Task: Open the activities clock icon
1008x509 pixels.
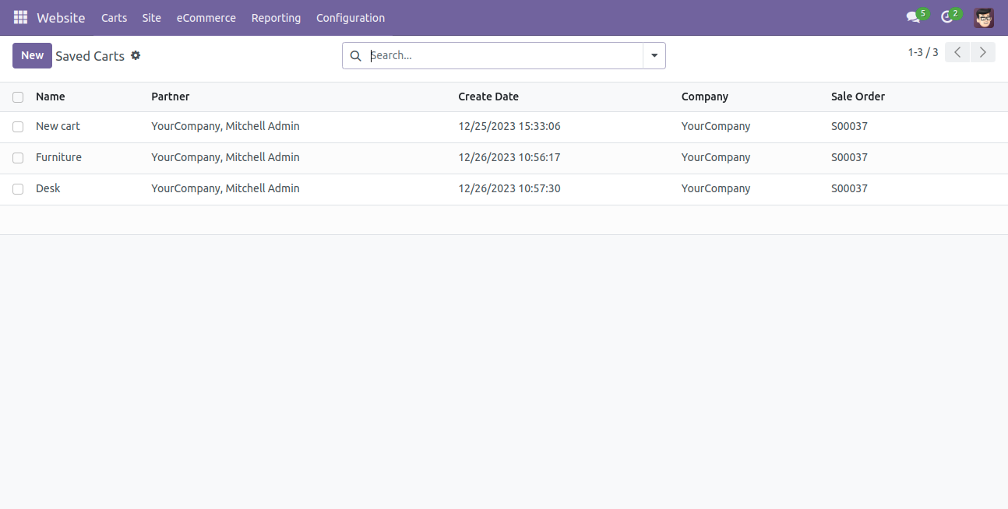Action: coord(947,17)
